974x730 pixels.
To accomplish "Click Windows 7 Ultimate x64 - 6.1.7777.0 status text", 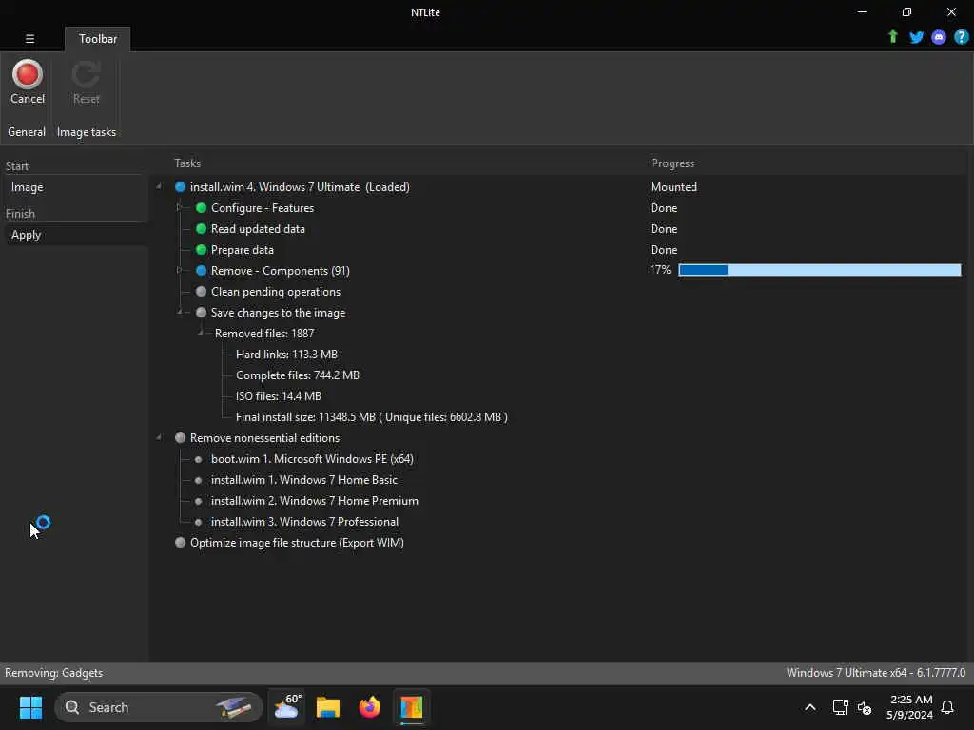I will tap(876, 673).
